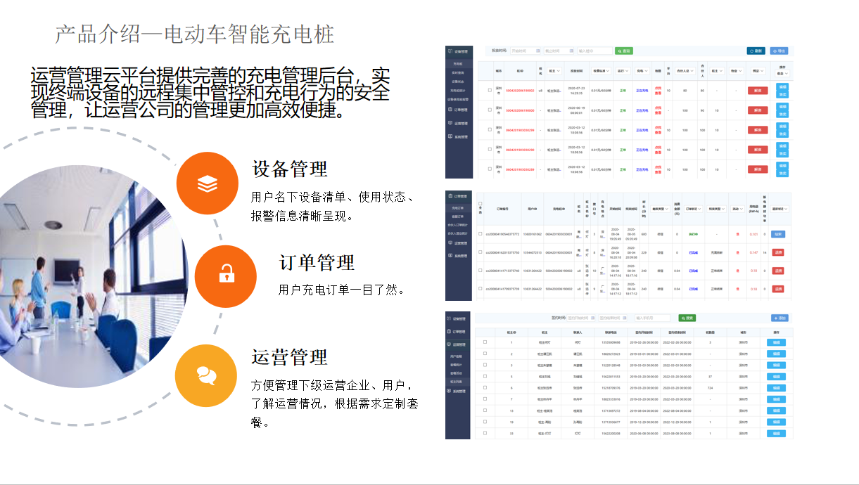This screenshot has height=485, width=859.
Task: Open the 运行 status filter dropdown
Action: click(623, 71)
